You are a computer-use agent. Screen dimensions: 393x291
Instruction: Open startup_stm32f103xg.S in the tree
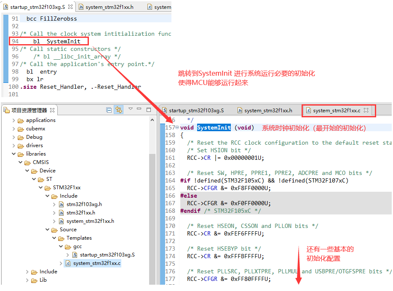coord(107,255)
